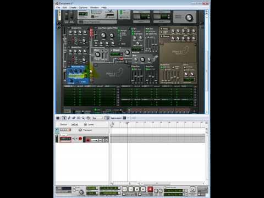Viewport: 264px width, 198px height.
Task: Click the right loop locator position display
Action: coord(173,194)
